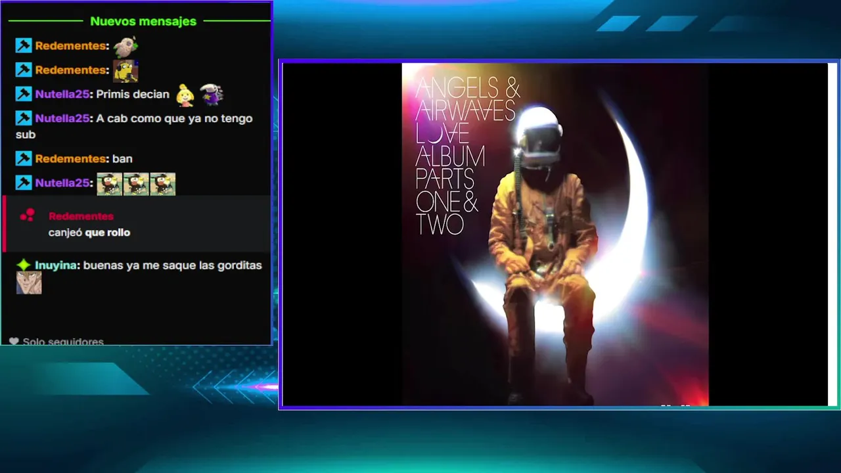Click the moderator badge beside 'Redementes: ban'
Screen dimensions: 841x473
[24, 158]
